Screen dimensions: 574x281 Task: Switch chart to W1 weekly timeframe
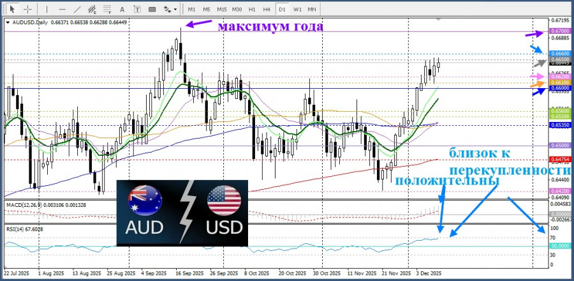click(x=297, y=9)
